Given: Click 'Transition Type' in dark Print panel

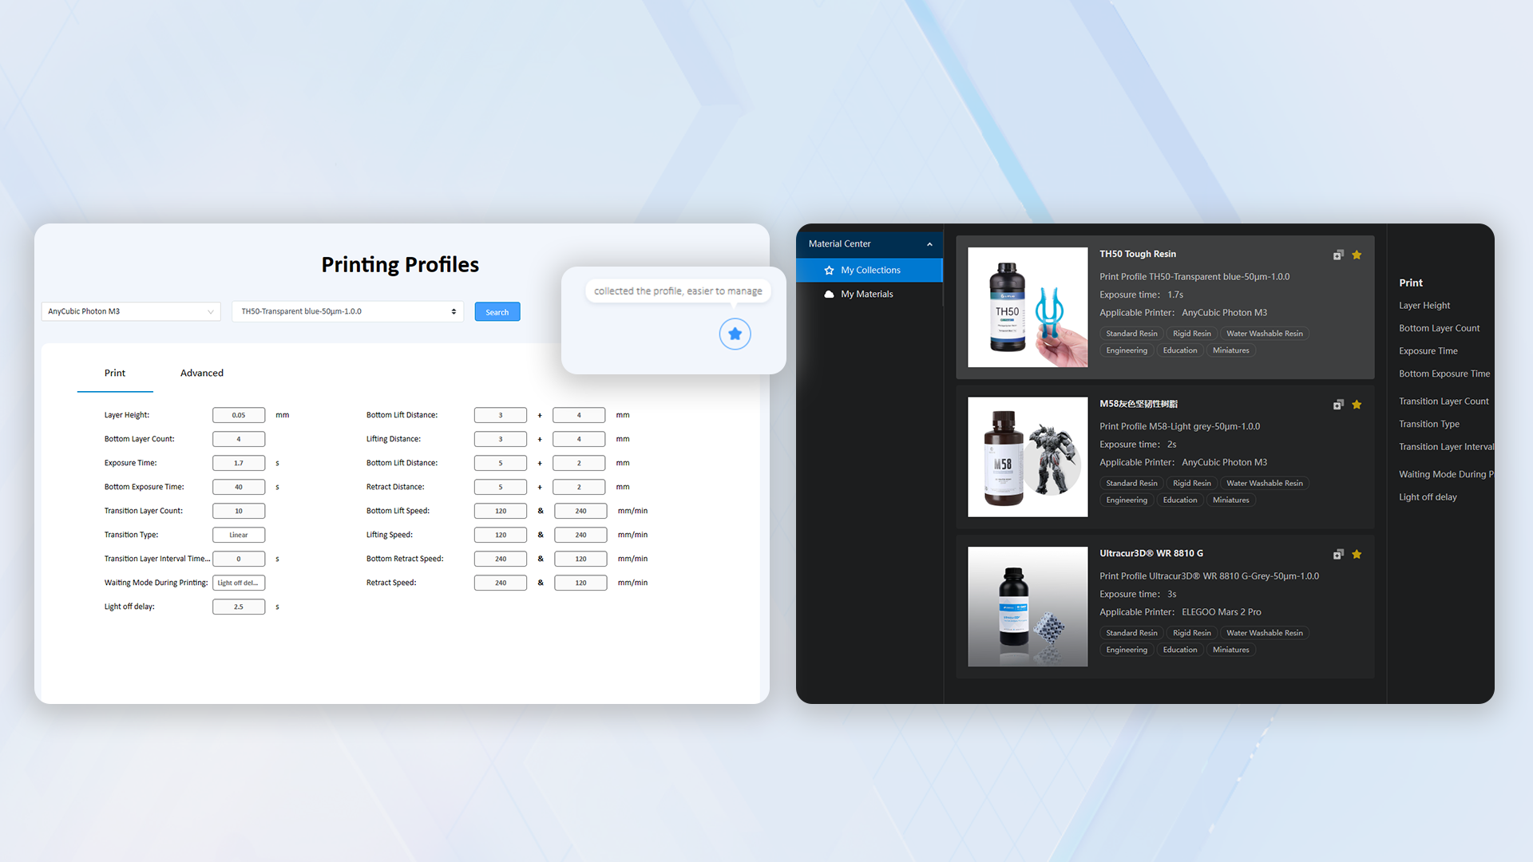Looking at the screenshot, I should [x=1429, y=424].
